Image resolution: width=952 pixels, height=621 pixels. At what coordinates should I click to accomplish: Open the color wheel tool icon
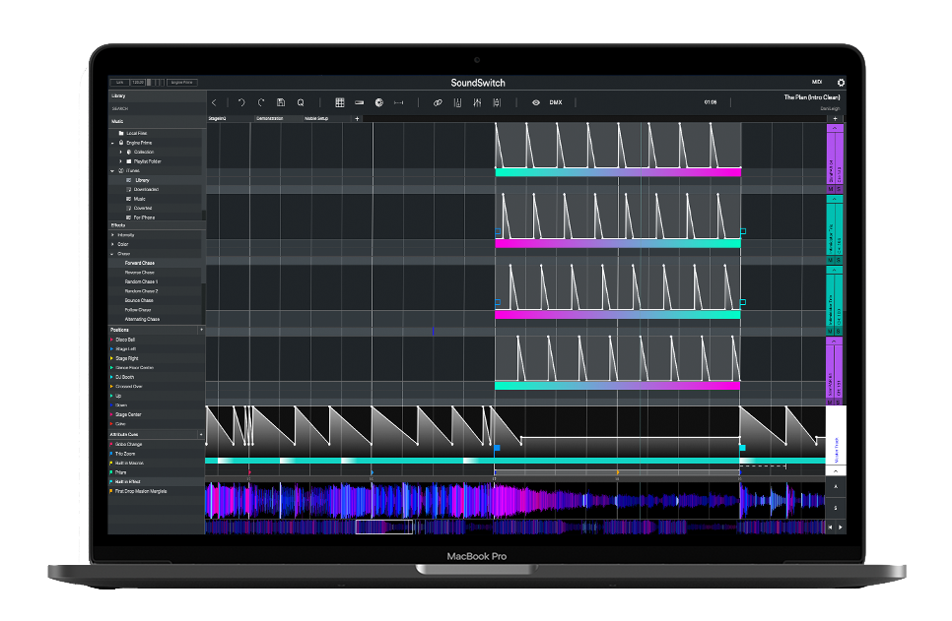(378, 102)
